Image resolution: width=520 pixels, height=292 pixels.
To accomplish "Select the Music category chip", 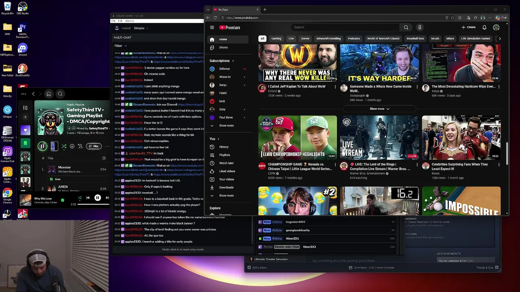I will pos(435,39).
